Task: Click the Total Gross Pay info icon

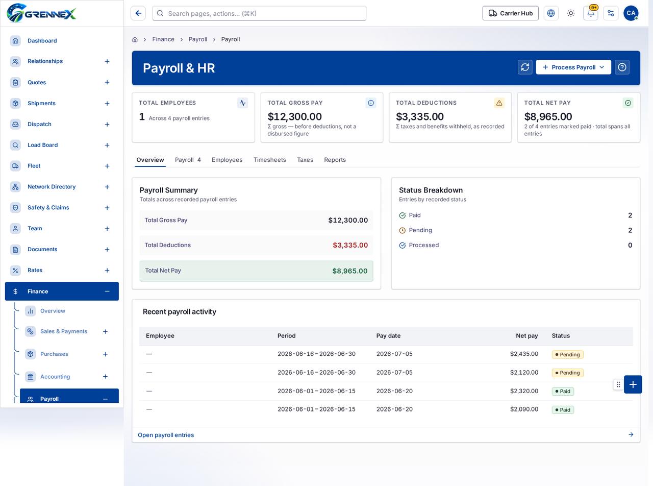Action: click(x=371, y=103)
